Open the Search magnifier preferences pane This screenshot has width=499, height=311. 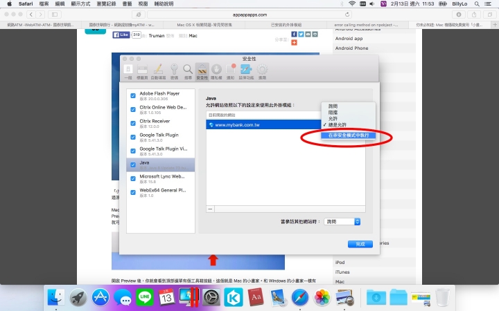[x=188, y=72]
